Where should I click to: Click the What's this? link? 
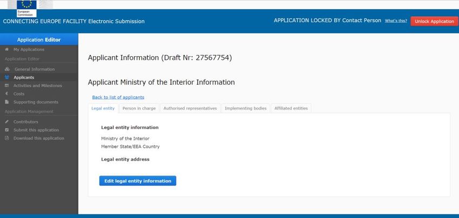click(x=396, y=21)
